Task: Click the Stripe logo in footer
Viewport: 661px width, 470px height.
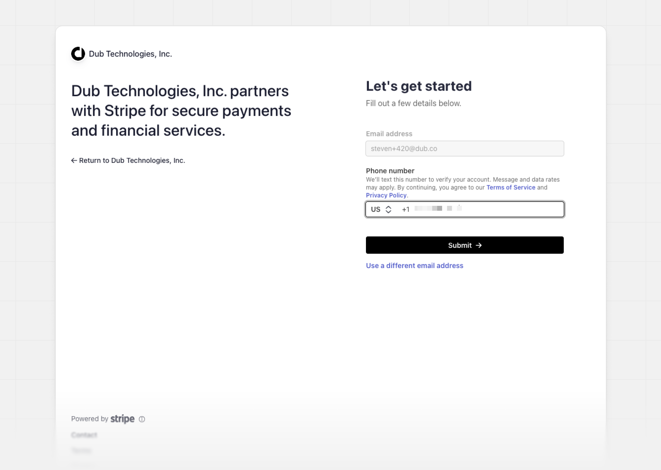Action: point(122,419)
